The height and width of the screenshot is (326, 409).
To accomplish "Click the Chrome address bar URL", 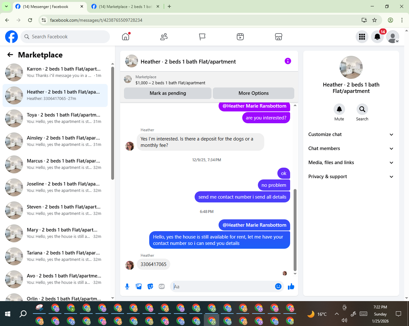I will [x=96, y=20].
